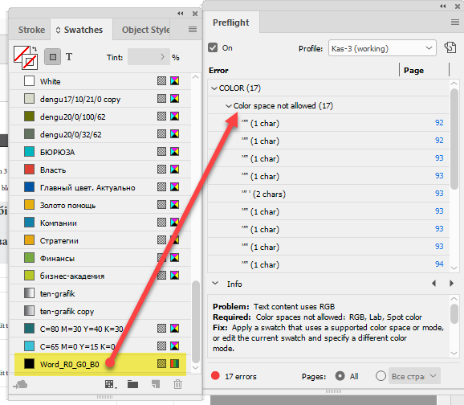464x405 pixels.
Task: Click the CMYK mode icon of White swatch
Action: 174,80
